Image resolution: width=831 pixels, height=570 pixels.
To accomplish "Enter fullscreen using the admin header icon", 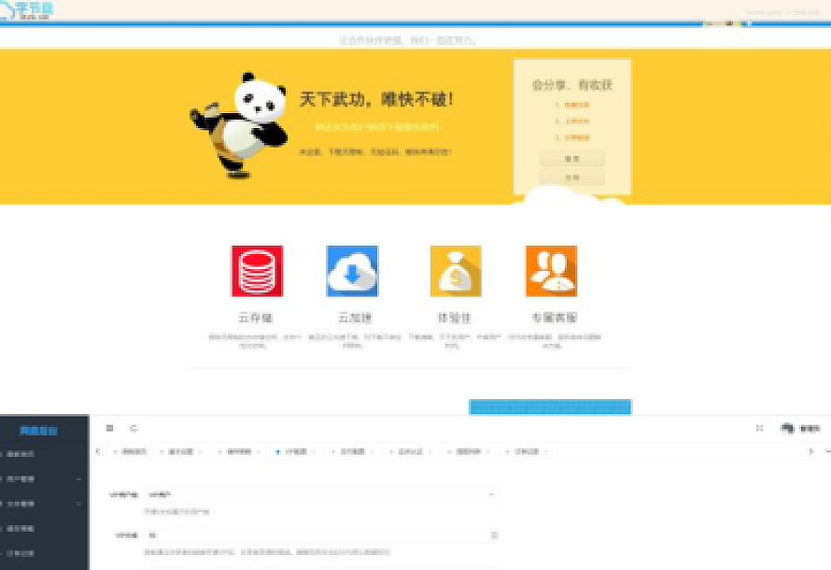I will [x=759, y=428].
